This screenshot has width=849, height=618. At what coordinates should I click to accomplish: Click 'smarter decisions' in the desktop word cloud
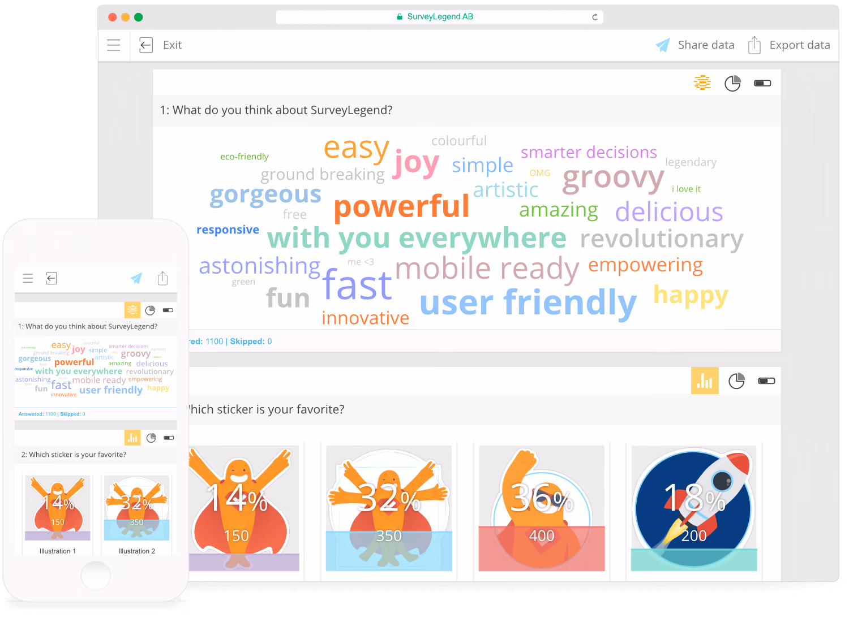(x=589, y=153)
